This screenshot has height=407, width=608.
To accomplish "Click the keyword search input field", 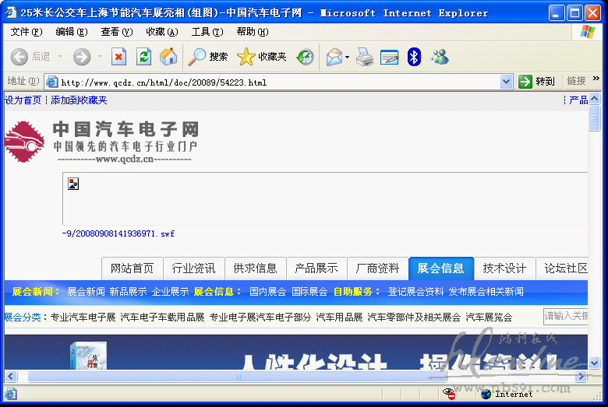I will [566, 317].
